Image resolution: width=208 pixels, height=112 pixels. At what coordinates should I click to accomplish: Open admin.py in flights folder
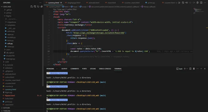pyautogui.click(x=11, y=31)
